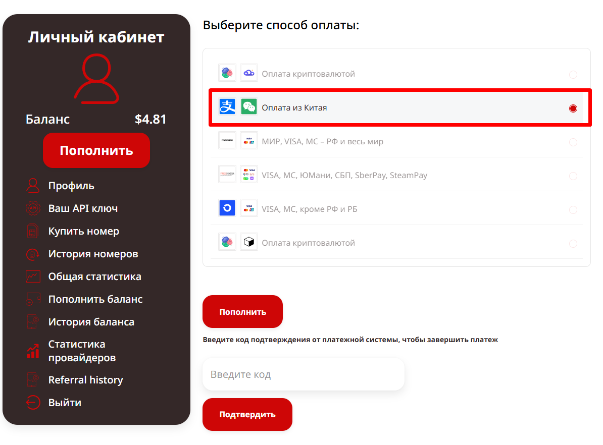Image resolution: width=603 pixels, height=445 pixels.
Task: Click the user avatar icon in Личный кабинет
Action: tap(96, 79)
